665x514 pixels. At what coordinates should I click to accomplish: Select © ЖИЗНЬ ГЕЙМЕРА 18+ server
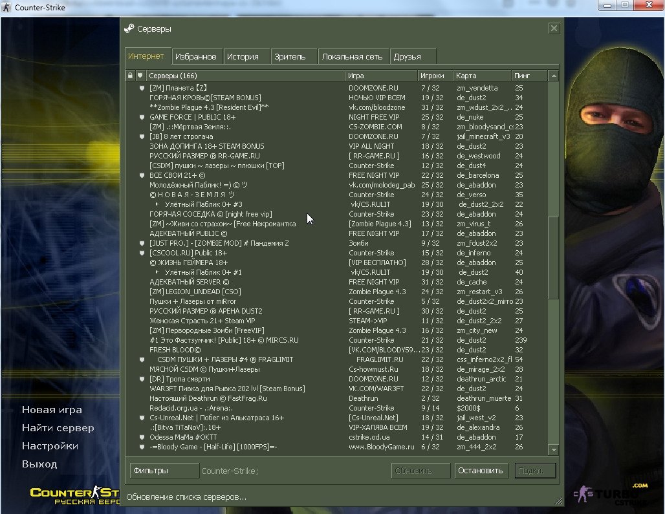(336, 262)
